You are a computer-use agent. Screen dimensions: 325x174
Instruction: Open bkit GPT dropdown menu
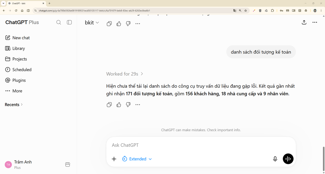[x=92, y=22]
